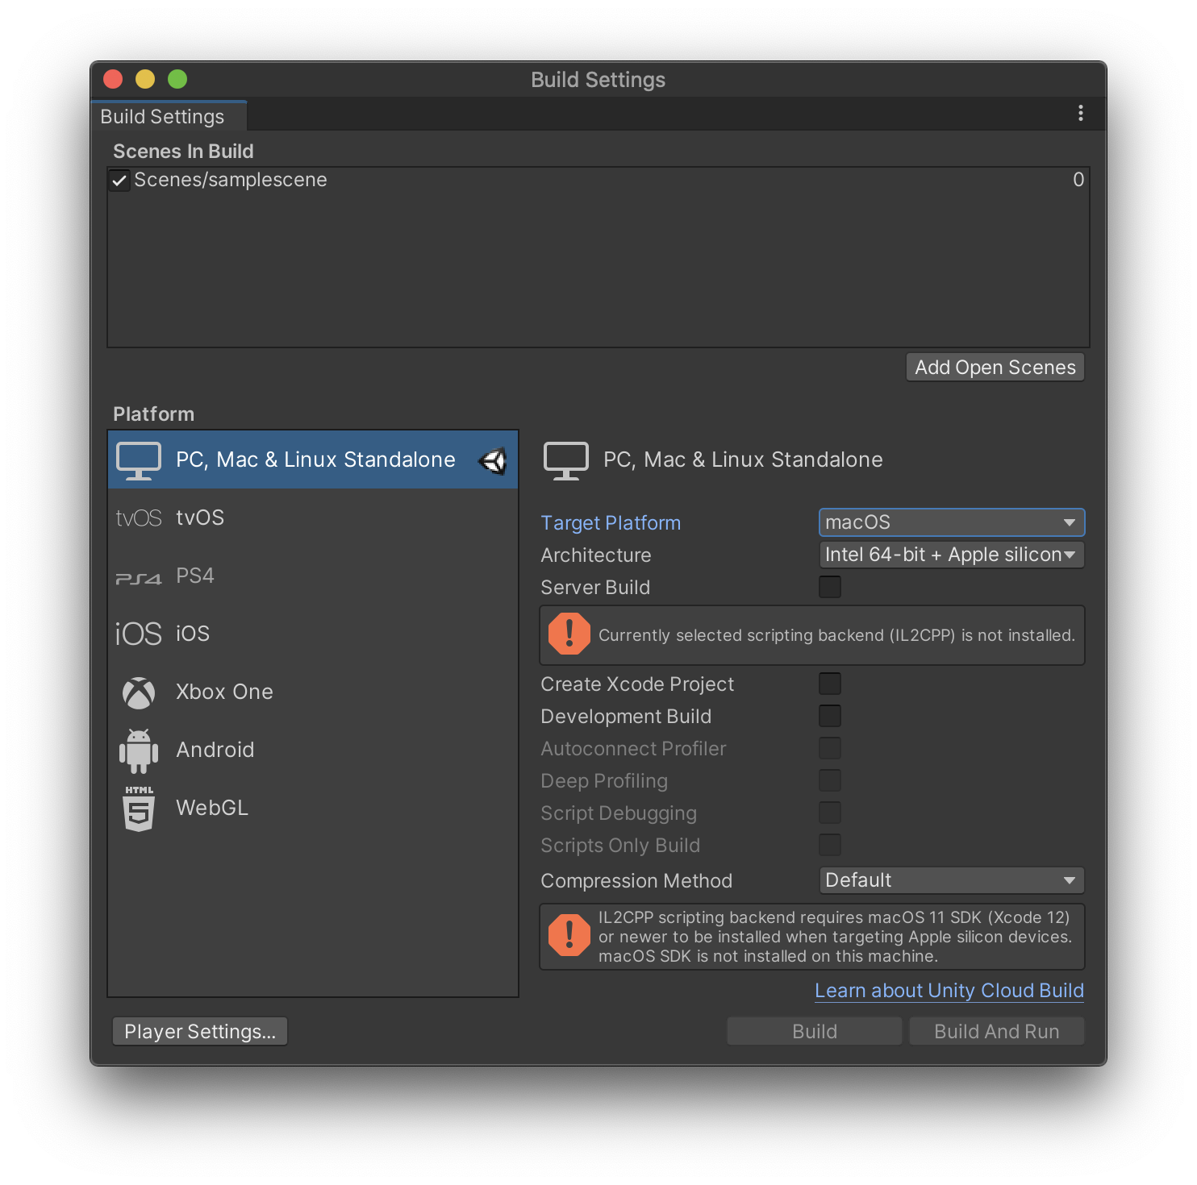Open the Compression Method dropdown
Viewport: 1197px width, 1185px height.
[952, 880]
